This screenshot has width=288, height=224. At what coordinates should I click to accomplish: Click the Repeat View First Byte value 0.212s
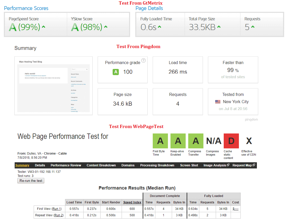[x=92, y=215]
